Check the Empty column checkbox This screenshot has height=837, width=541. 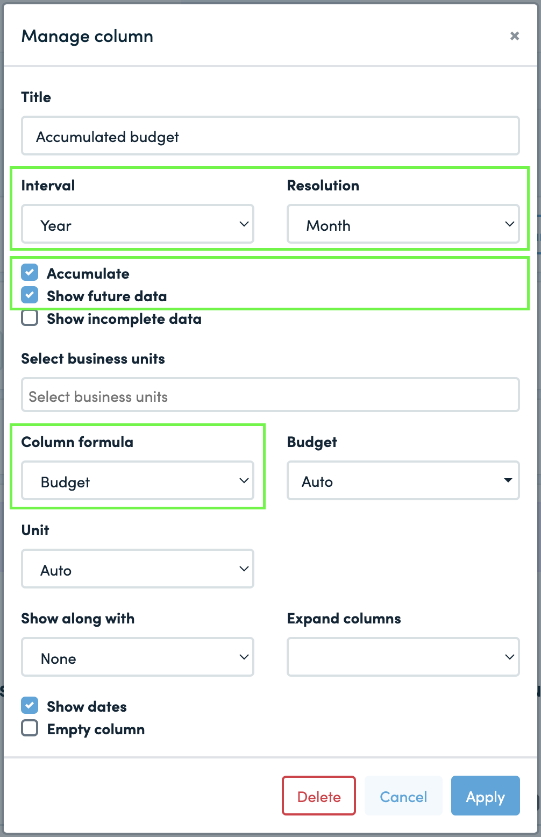30,728
